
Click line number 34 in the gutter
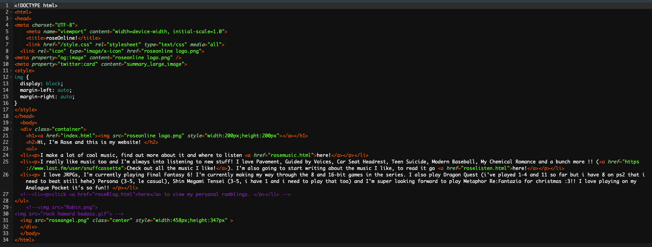click(5, 240)
